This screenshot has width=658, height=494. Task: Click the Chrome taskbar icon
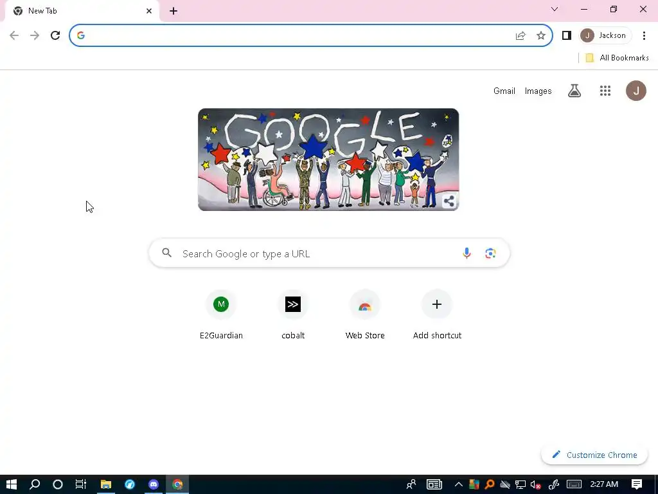click(x=177, y=484)
